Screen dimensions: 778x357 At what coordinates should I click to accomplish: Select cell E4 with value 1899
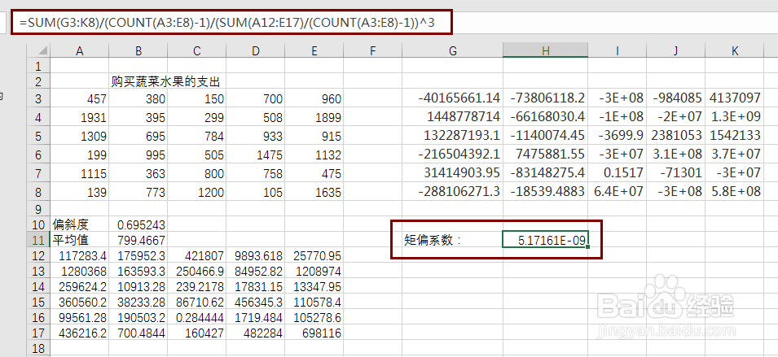coord(314,117)
